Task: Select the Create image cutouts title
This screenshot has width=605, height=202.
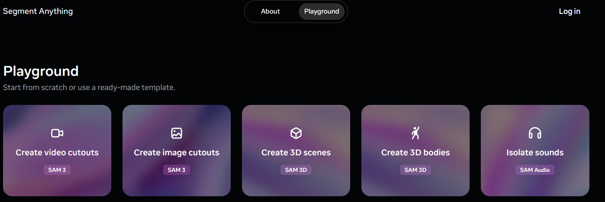Action: [176, 153]
